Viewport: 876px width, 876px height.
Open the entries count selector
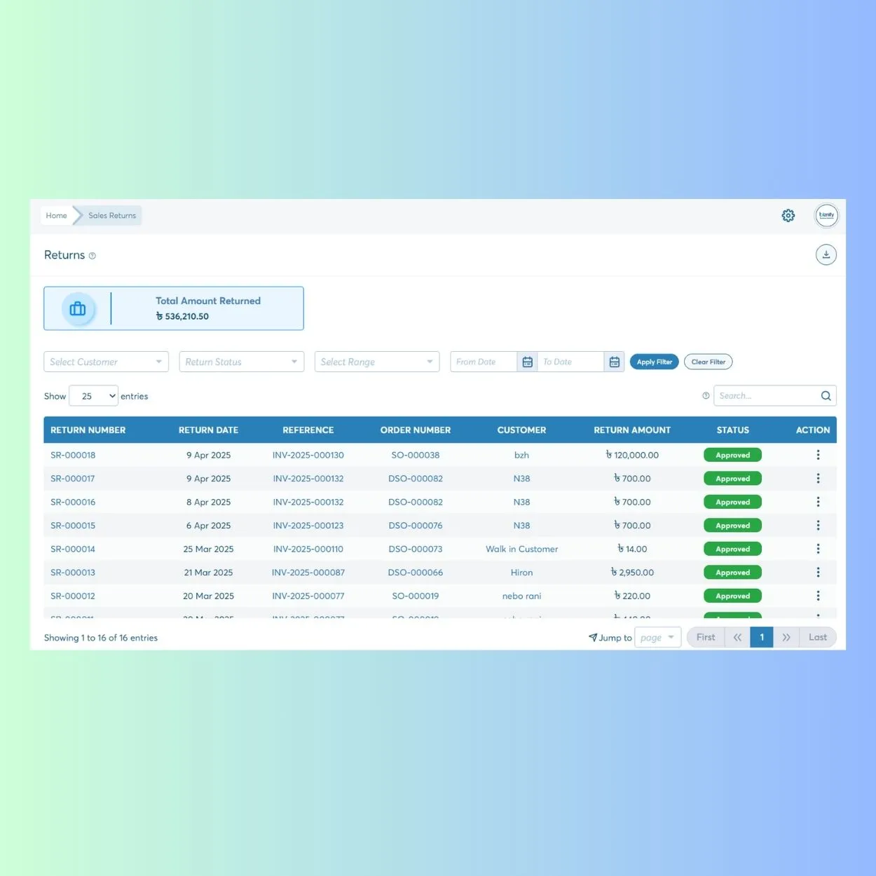[93, 395]
